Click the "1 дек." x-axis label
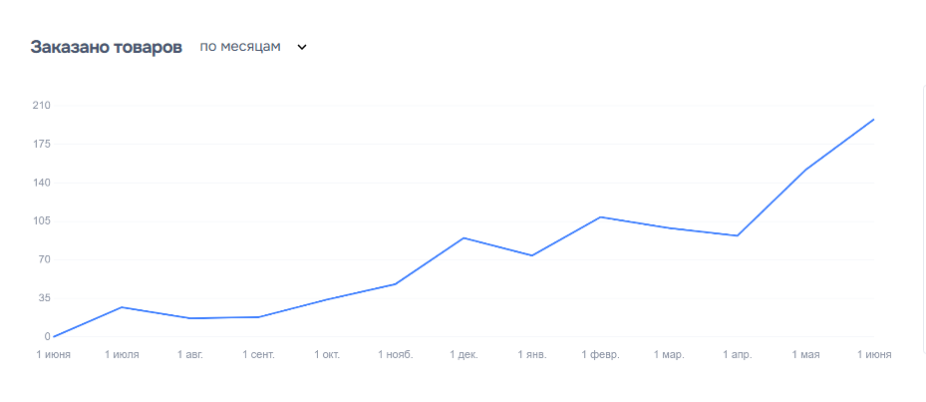This screenshot has width=926, height=402. pos(463,354)
